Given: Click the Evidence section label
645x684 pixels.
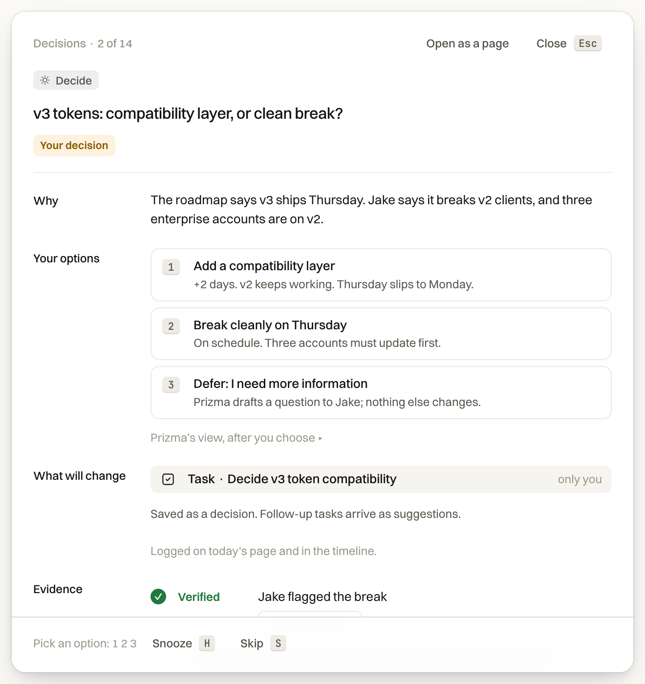Looking at the screenshot, I should click(58, 589).
